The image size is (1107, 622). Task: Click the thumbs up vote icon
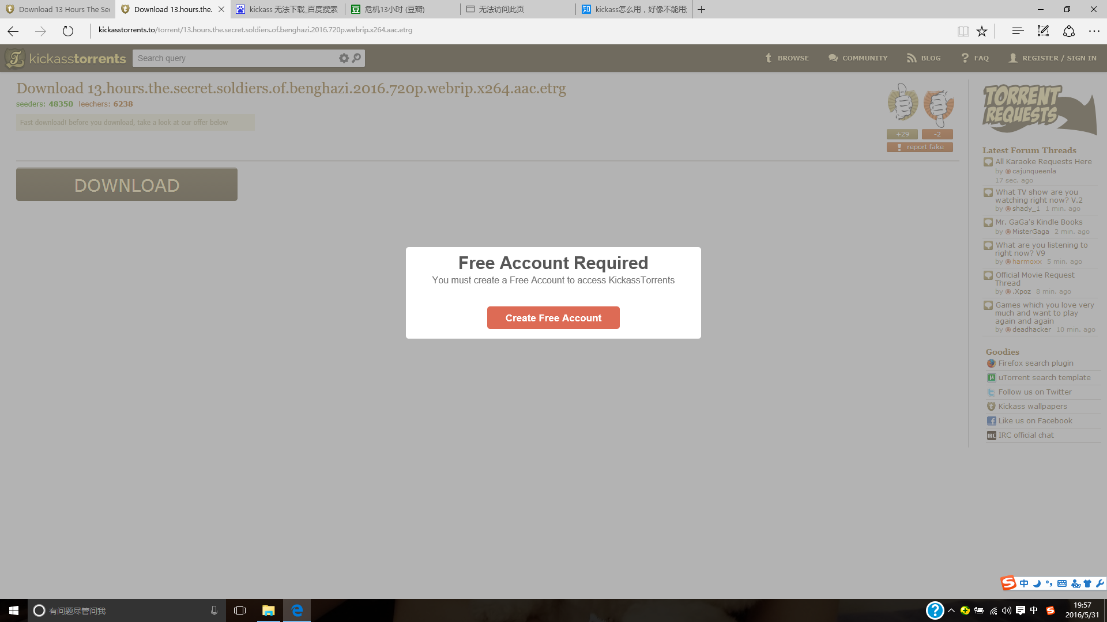(x=903, y=103)
